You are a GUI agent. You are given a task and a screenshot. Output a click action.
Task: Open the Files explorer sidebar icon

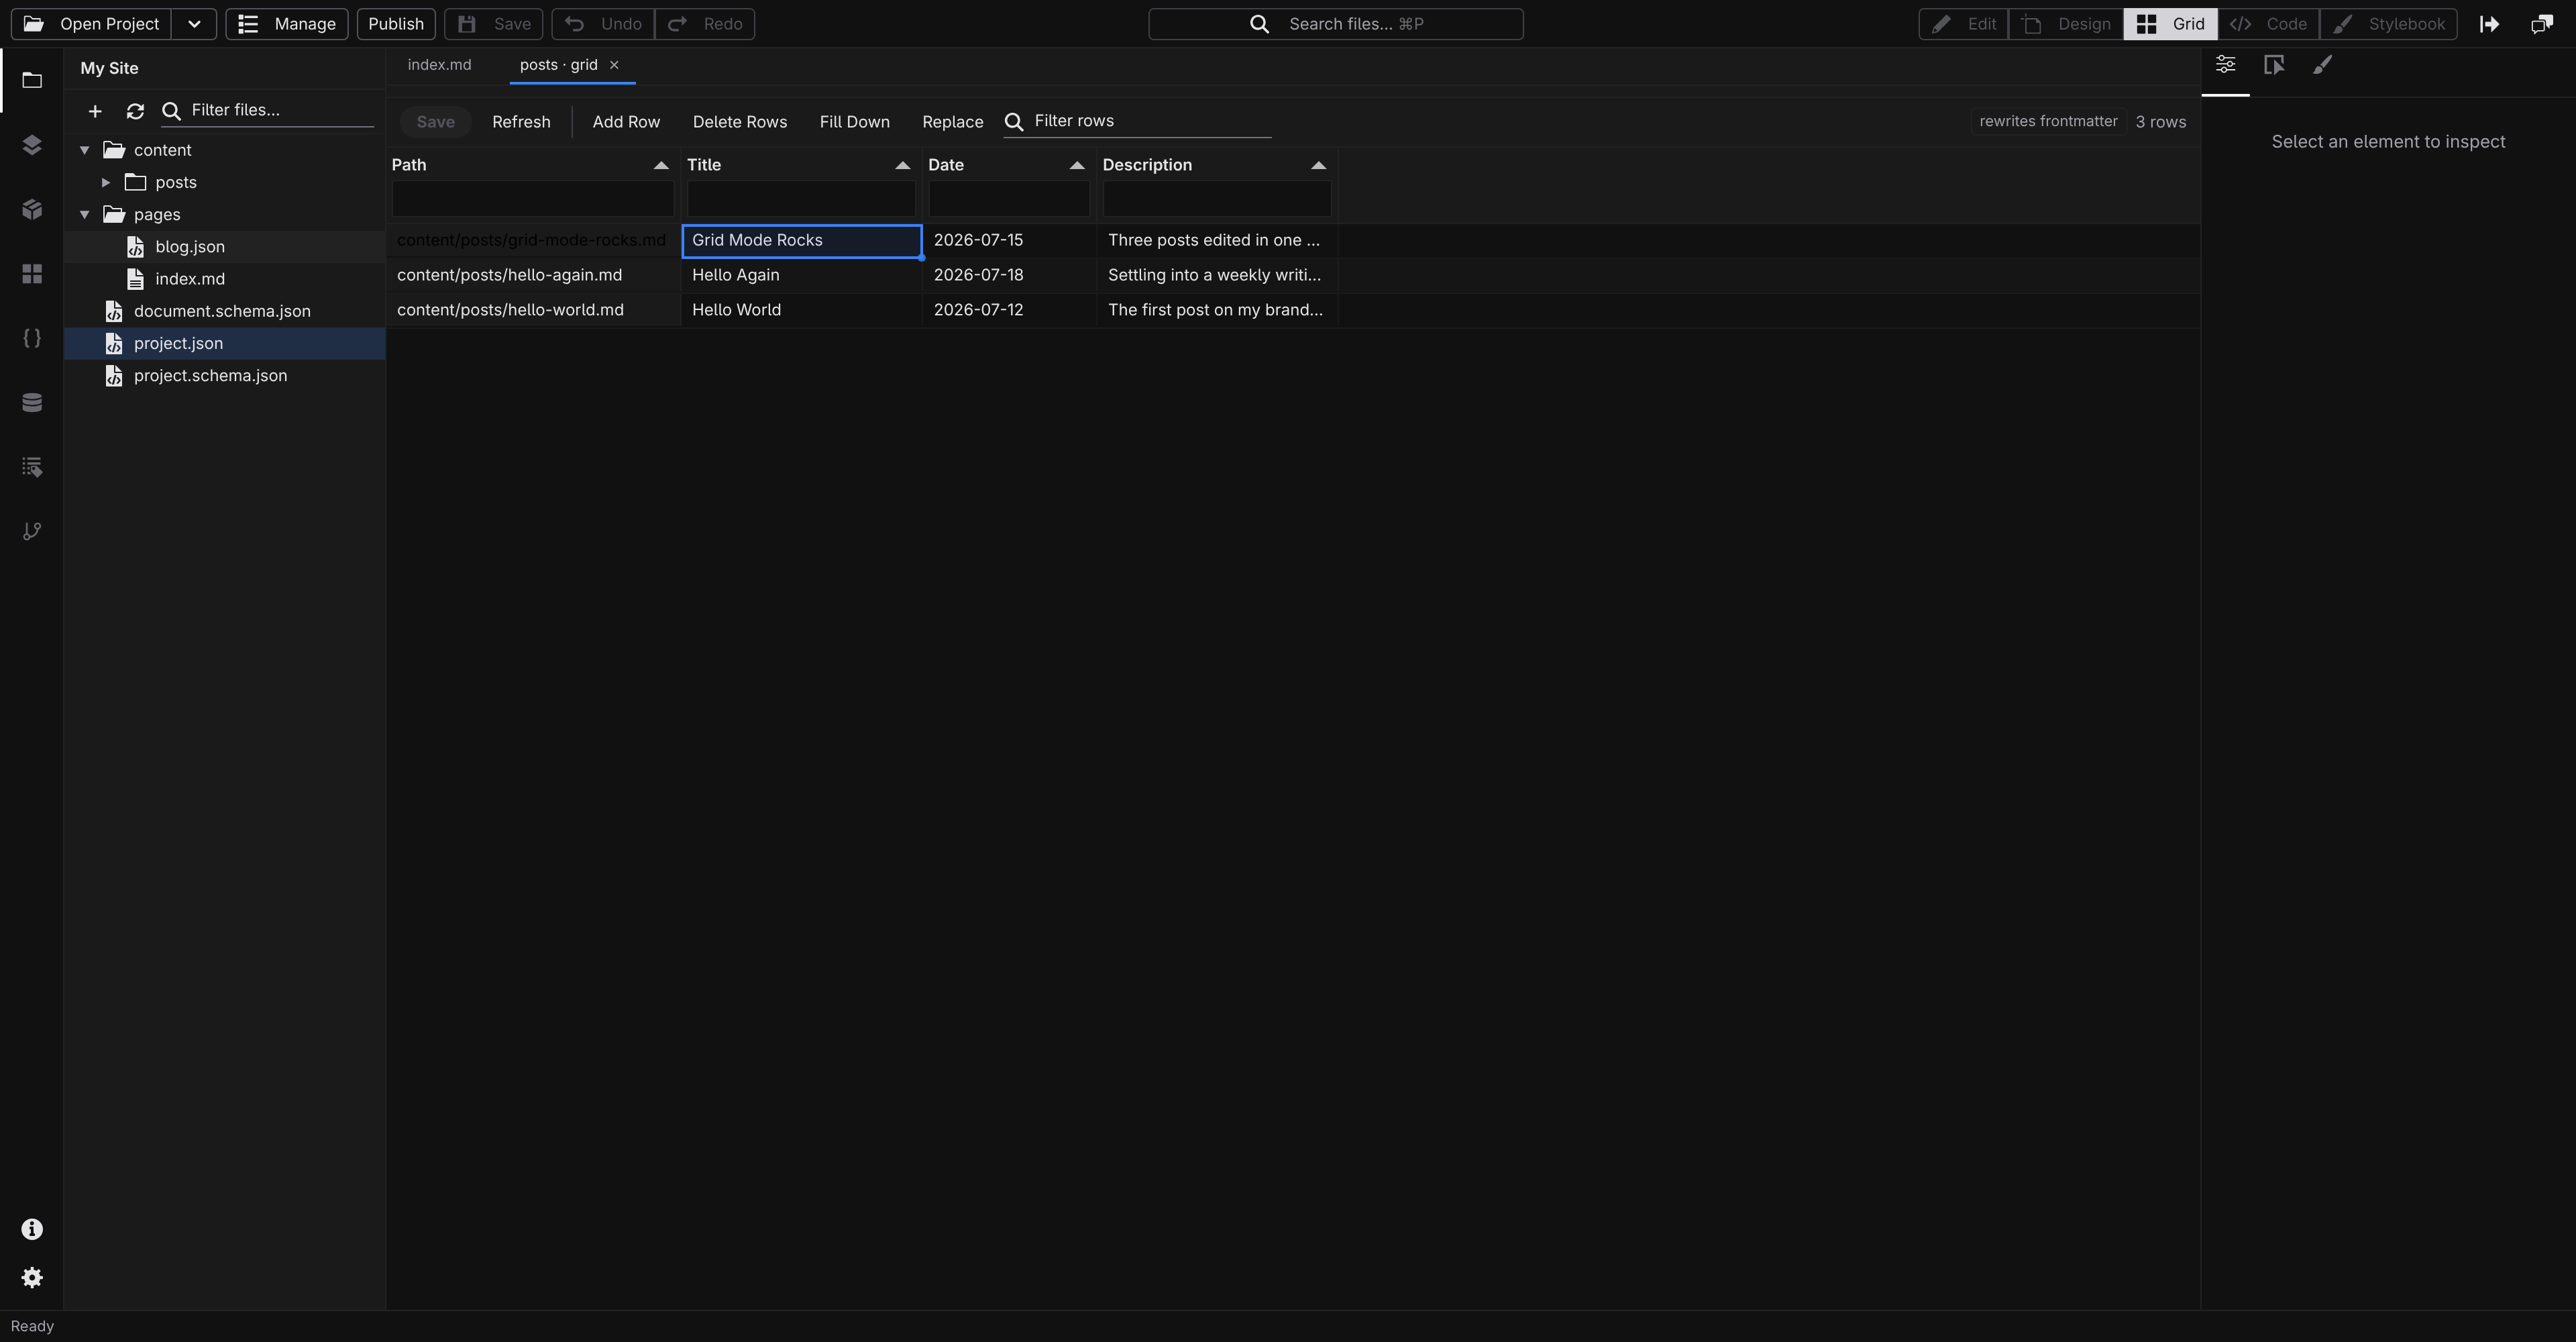[x=32, y=80]
